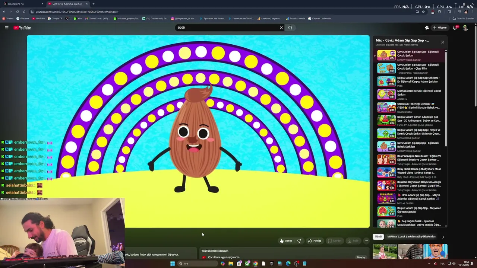Open a new browser tab
The image size is (477, 268).
(x=94, y=4)
